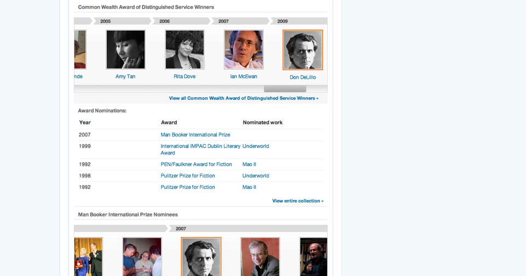This screenshot has width=527, height=276.
Task: Open the 1998 Pulitzer Prize for Fiction link
Action: [x=187, y=175]
